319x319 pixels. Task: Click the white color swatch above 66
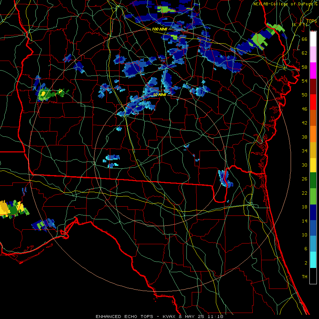(313, 39)
